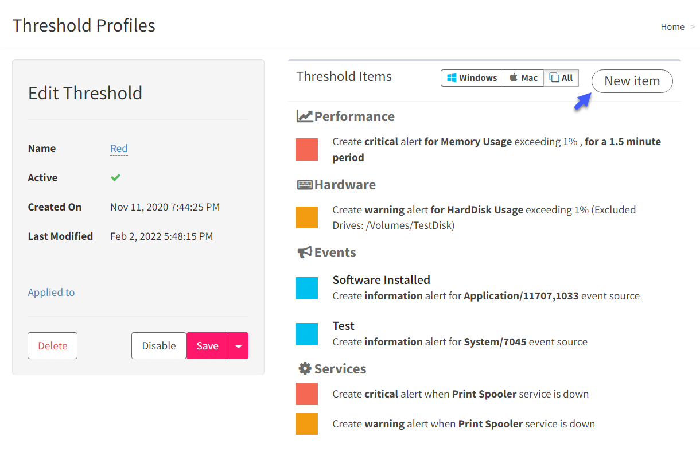Click the Apple logo icon

514,78
